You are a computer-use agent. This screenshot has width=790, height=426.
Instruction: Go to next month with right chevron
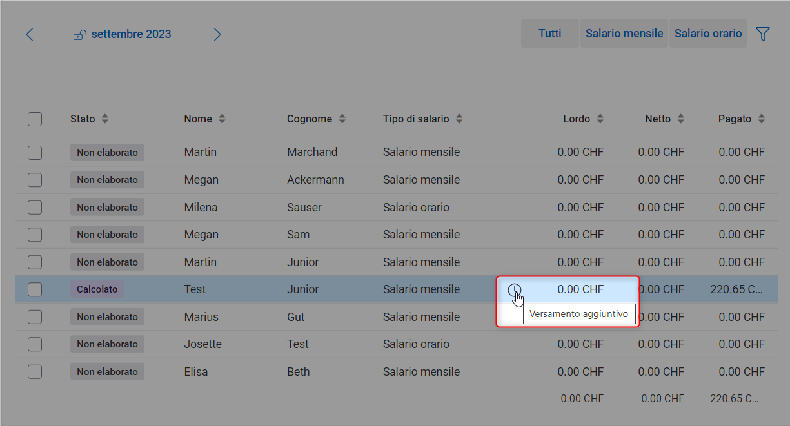coord(217,35)
